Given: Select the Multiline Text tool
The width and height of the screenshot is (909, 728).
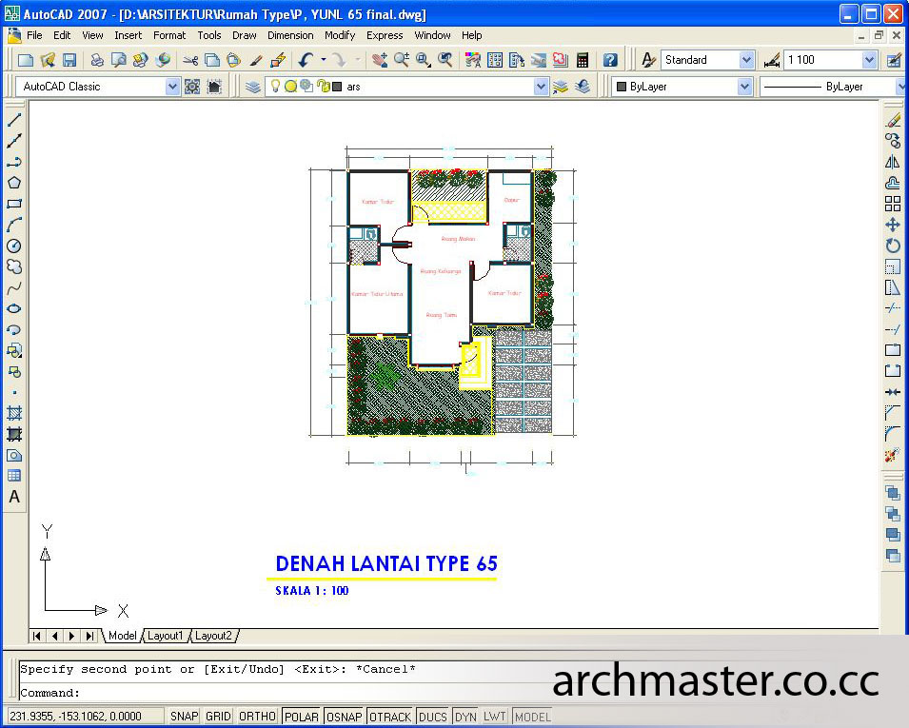Looking at the screenshot, I should (x=13, y=497).
